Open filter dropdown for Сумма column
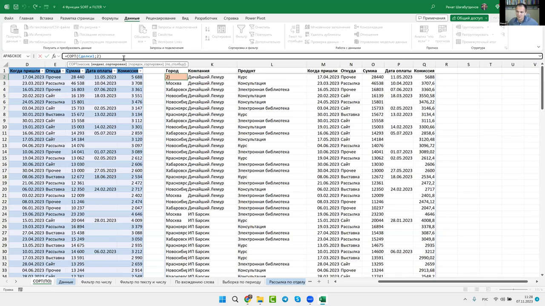Screen dimensions: 545x306 coord(82,71)
